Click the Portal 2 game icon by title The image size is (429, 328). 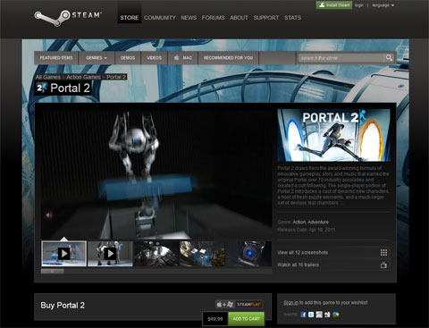(42, 88)
